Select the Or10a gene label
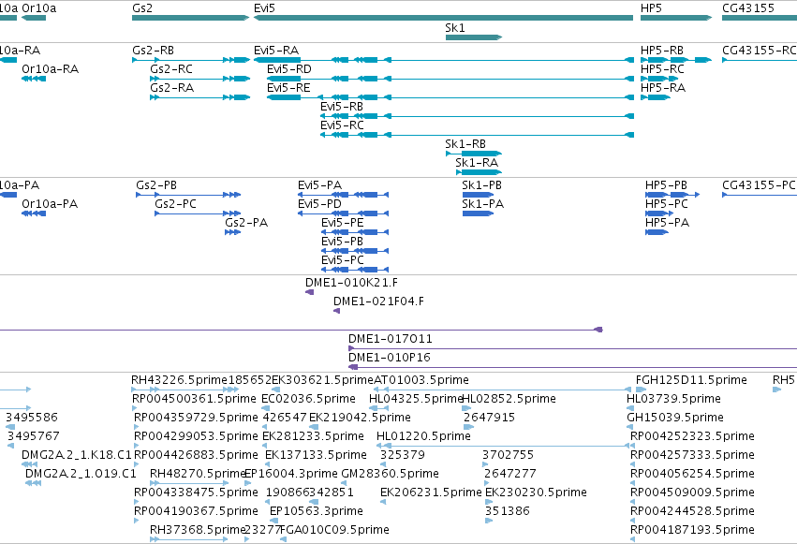The height and width of the screenshot is (544, 797). tap(39, 8)
